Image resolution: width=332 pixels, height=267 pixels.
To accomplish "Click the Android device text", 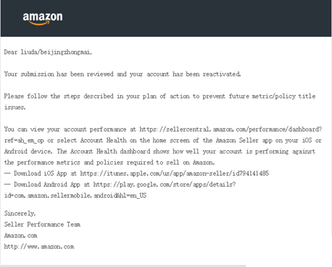I will pos(28,152).
